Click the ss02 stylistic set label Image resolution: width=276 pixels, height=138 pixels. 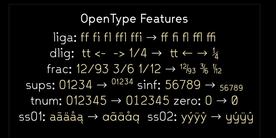pos(162,117)
